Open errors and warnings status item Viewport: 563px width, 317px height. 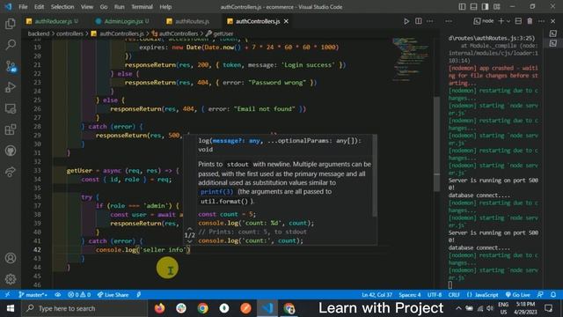click(x=79, y=295)
